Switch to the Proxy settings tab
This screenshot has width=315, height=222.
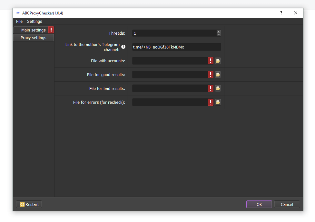(33, 38)
